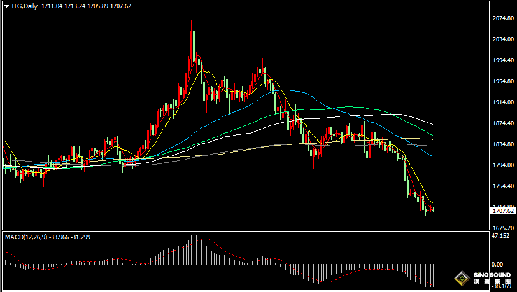
Task: Click the 1675.20 price axis label
Action: coord(503,228)
